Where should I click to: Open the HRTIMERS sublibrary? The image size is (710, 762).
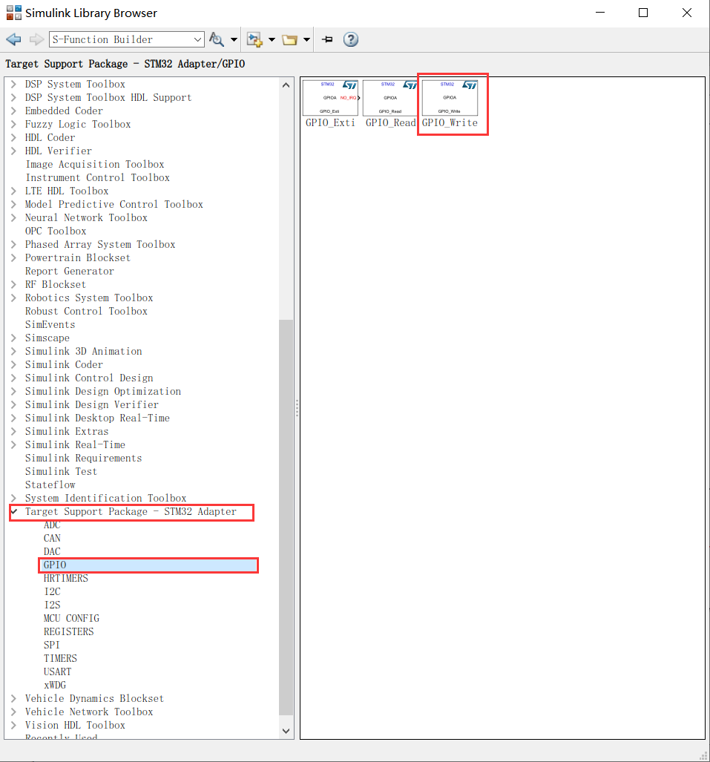66,578
